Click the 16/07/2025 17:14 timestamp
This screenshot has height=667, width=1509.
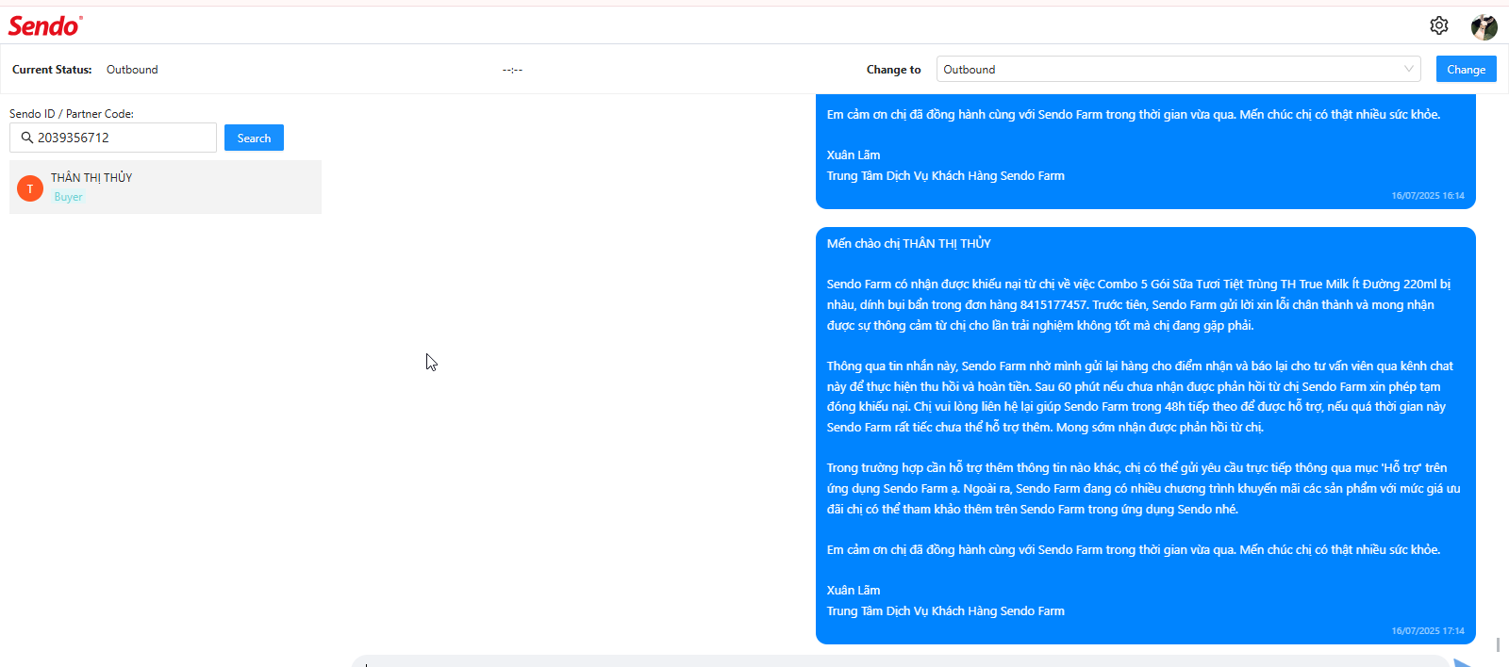click(x=1428, y=631)
